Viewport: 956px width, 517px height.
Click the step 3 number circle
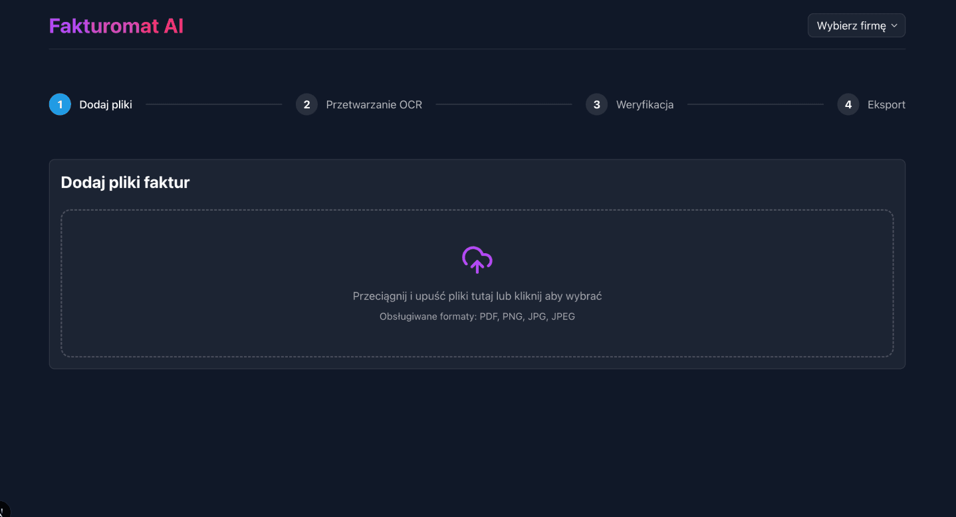[596, 104]
